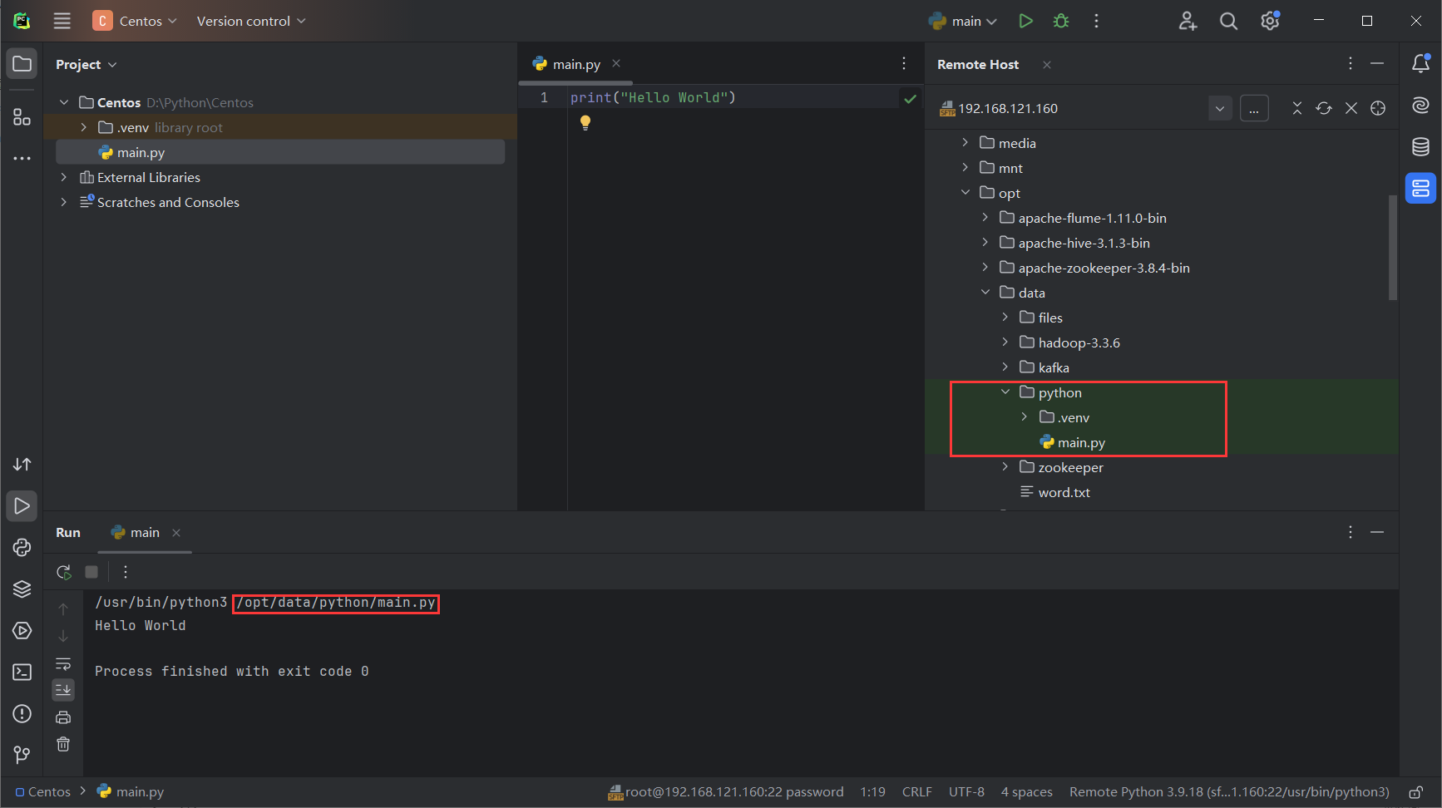Print the console output
1442x808 pixels.
[x=63, y=717]
